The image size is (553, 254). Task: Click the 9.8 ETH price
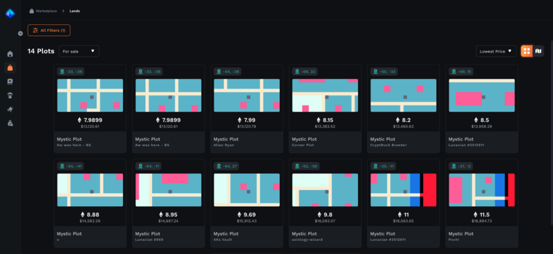pyautogui.click(x=325, y=215)
